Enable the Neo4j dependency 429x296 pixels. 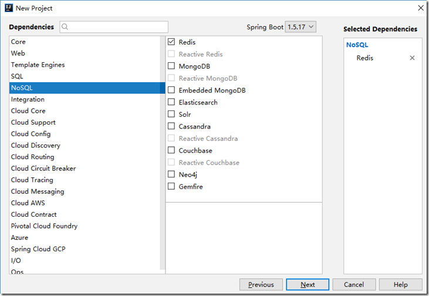pyautogui.click(x=171, y=174)
